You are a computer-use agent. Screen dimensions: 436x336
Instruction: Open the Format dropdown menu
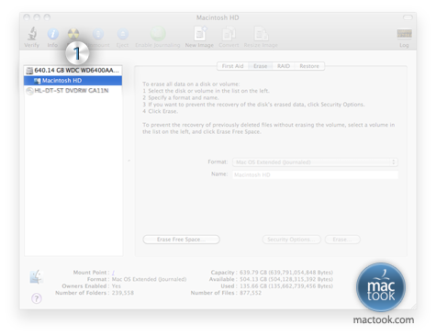[315, 162]
